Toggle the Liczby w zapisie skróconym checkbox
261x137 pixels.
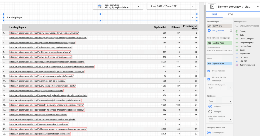pyautogui.click(x=209, y=79)
